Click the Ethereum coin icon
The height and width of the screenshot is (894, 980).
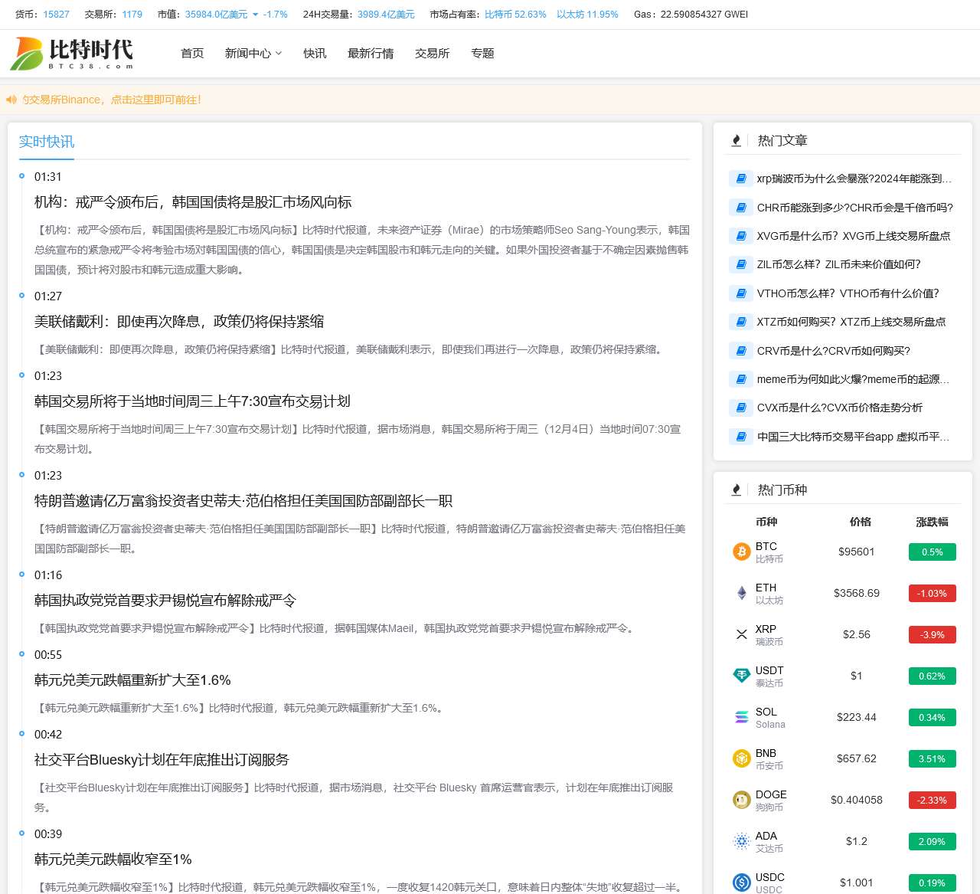coord(741,593)
